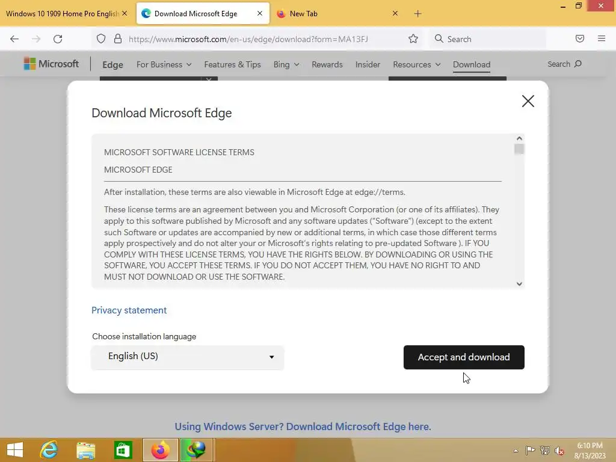
Task: Open File Explorer from taskbar
Action: [x=85, y=450]
